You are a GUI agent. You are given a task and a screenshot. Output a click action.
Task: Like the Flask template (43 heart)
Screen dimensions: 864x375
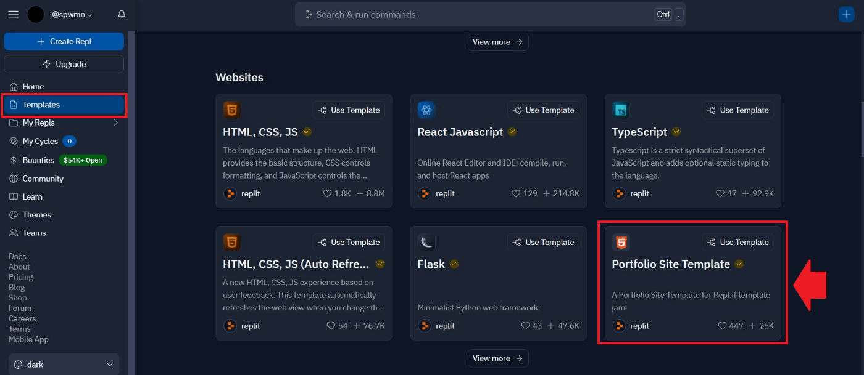(x=525, y=326)
